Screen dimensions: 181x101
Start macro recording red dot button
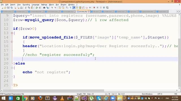94,8
